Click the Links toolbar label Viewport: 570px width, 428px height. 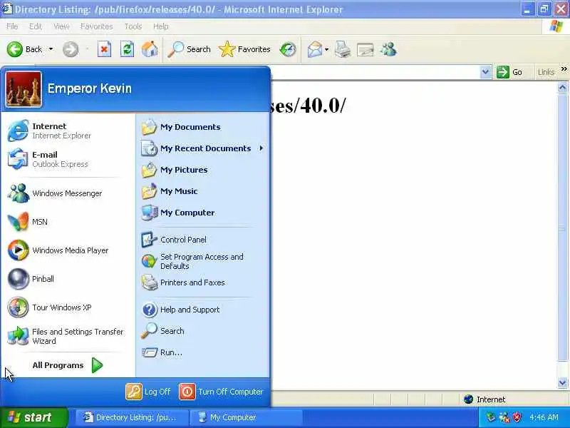[x=546, y=72]
